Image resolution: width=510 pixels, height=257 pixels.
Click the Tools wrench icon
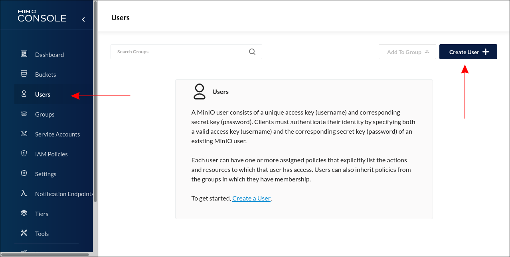[24, 234]
